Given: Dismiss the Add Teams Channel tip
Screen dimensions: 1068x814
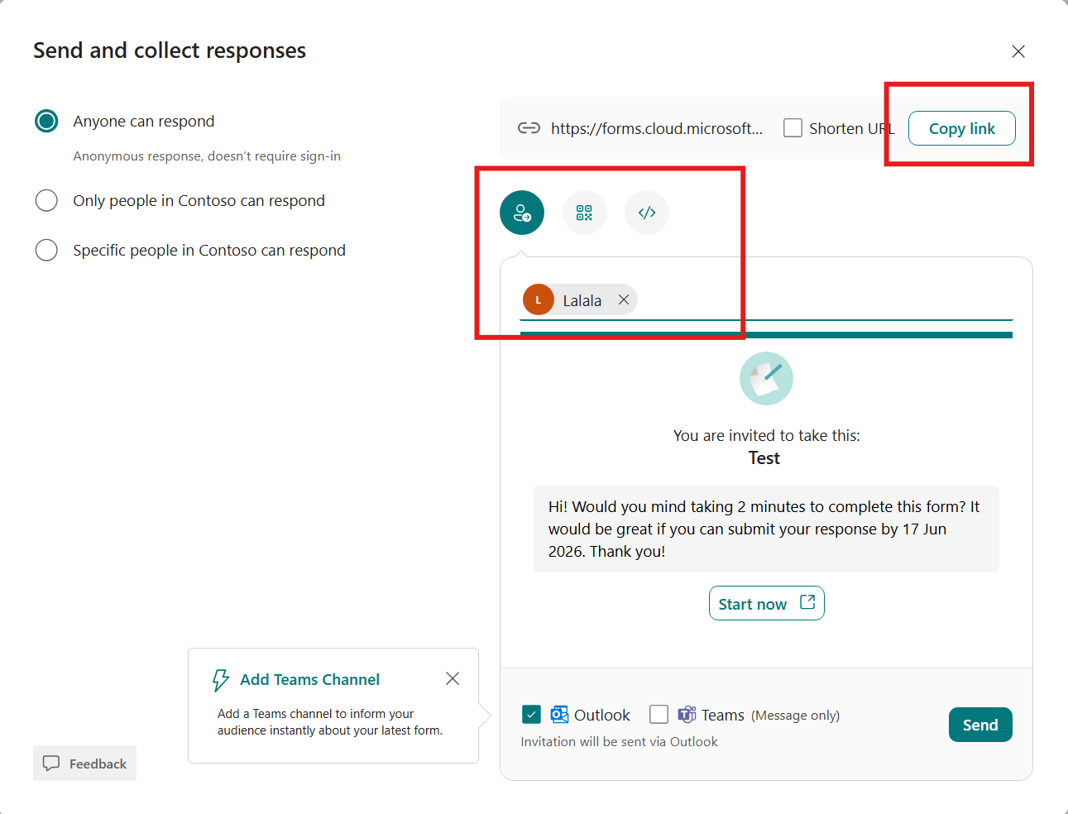Looking at the screenshot, I should (453, 678).
